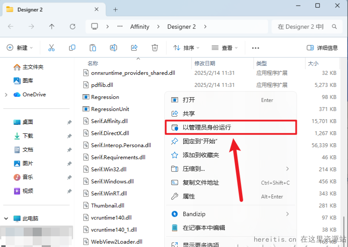Click the PC monitor icon in address bar

95,27
